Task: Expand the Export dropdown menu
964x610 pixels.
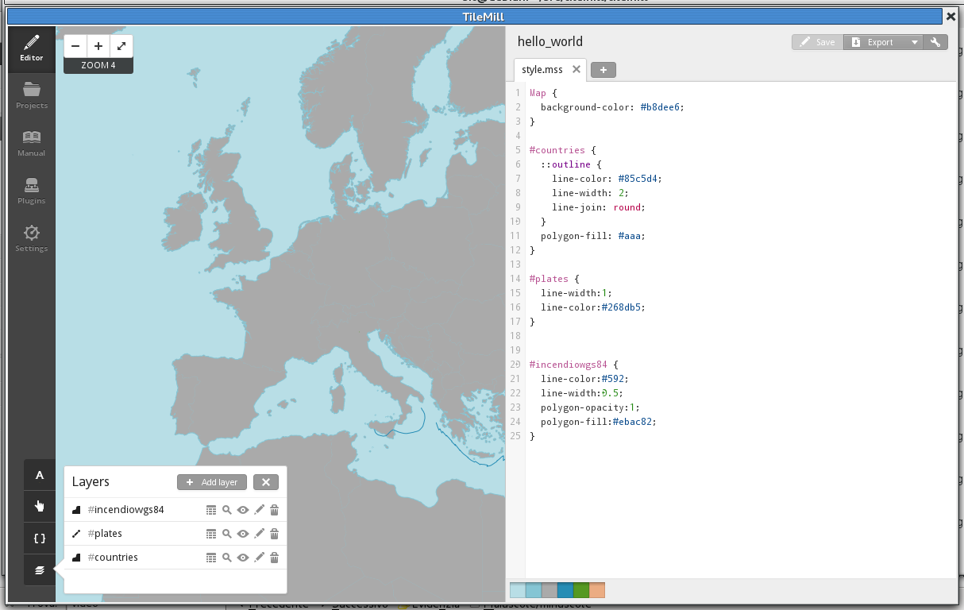Action: [x=914, y=42]
